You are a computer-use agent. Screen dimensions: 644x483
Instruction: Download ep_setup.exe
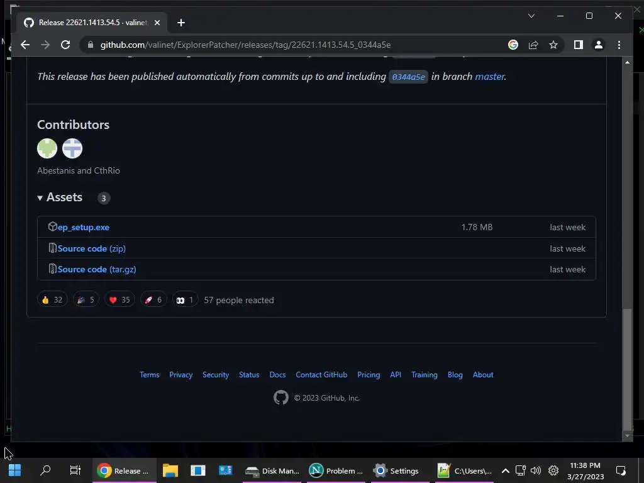[x=84, y=227]
